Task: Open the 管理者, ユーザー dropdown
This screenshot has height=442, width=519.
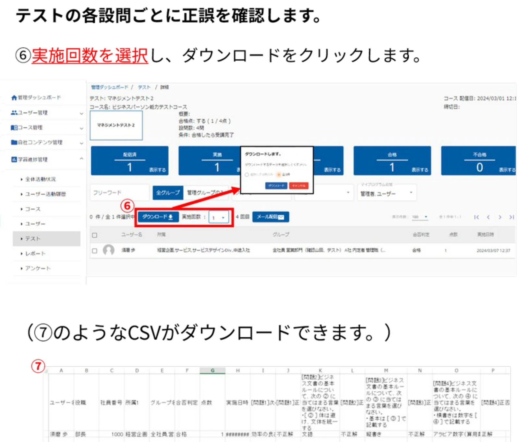Action: (387, 193)
